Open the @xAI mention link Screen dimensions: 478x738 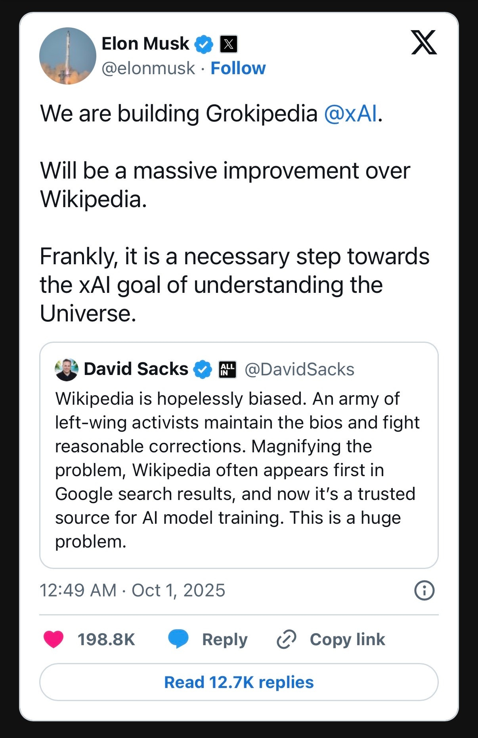[x=350, y=114]
